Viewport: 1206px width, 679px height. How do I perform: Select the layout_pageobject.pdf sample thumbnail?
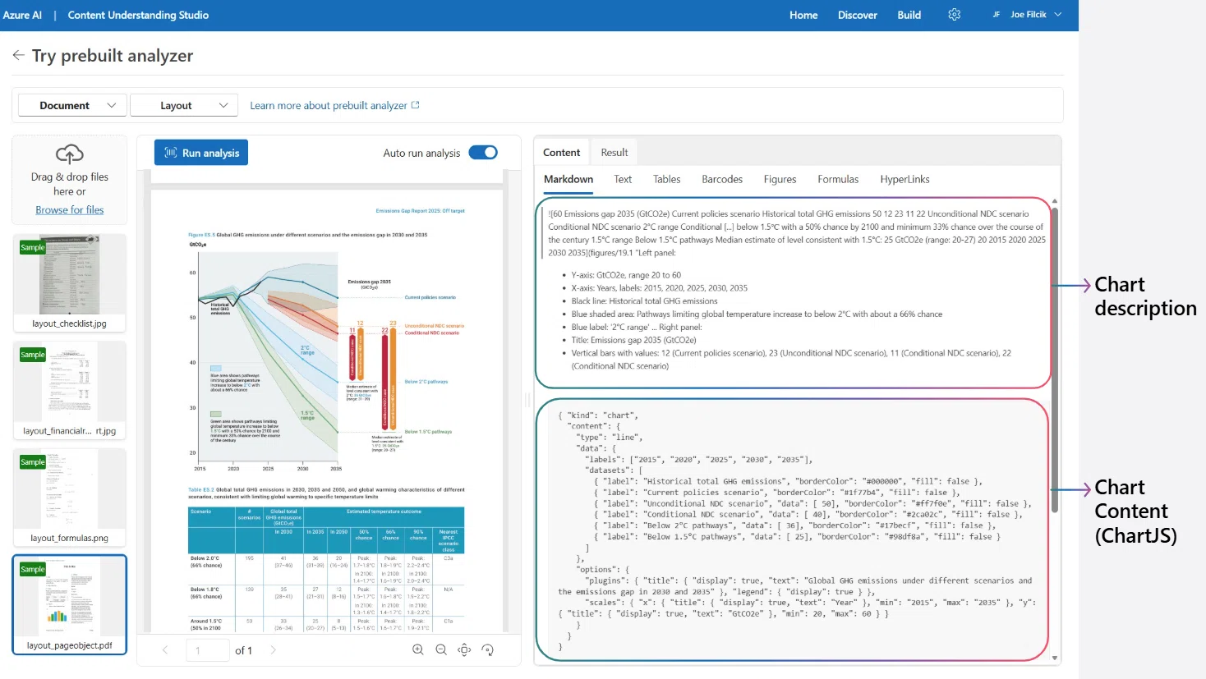click(70, 605)
